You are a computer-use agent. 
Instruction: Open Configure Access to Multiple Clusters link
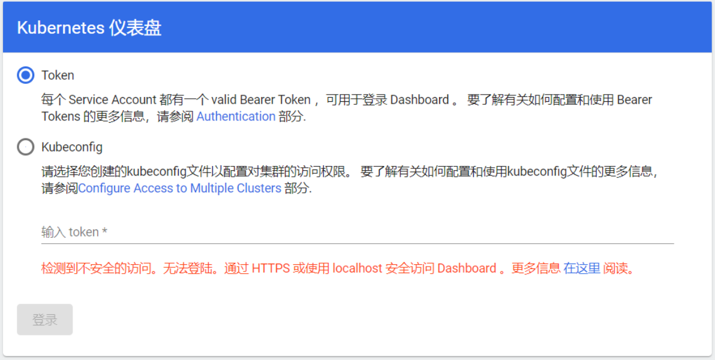[x=180, y=189]
